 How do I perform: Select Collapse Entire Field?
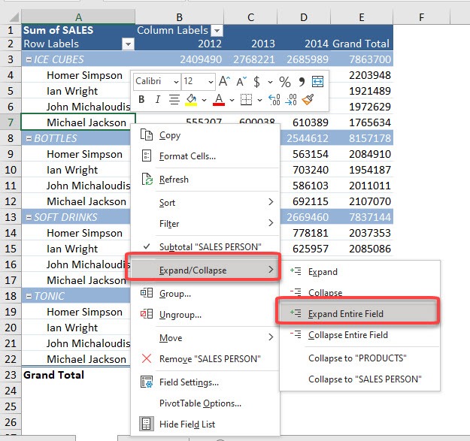coord(359,334)
